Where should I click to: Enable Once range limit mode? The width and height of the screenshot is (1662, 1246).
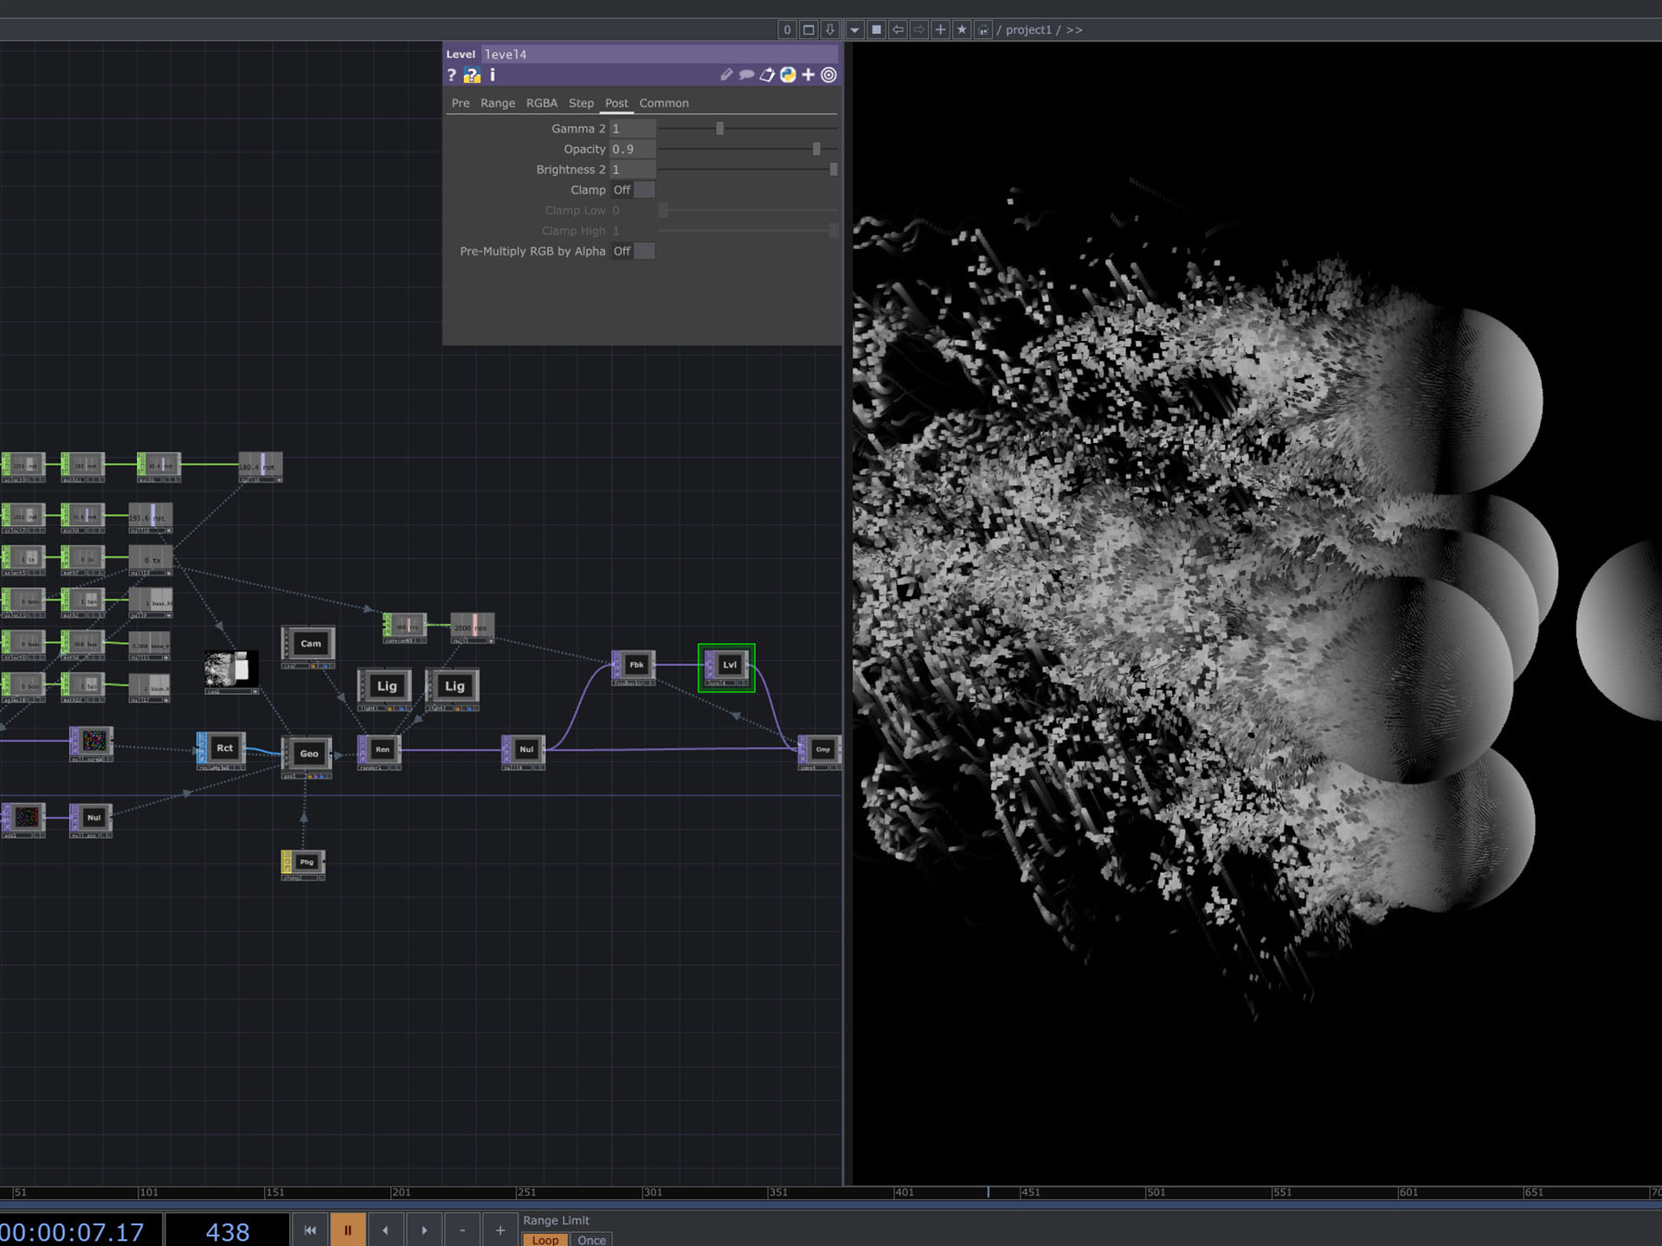point(591,1239)
